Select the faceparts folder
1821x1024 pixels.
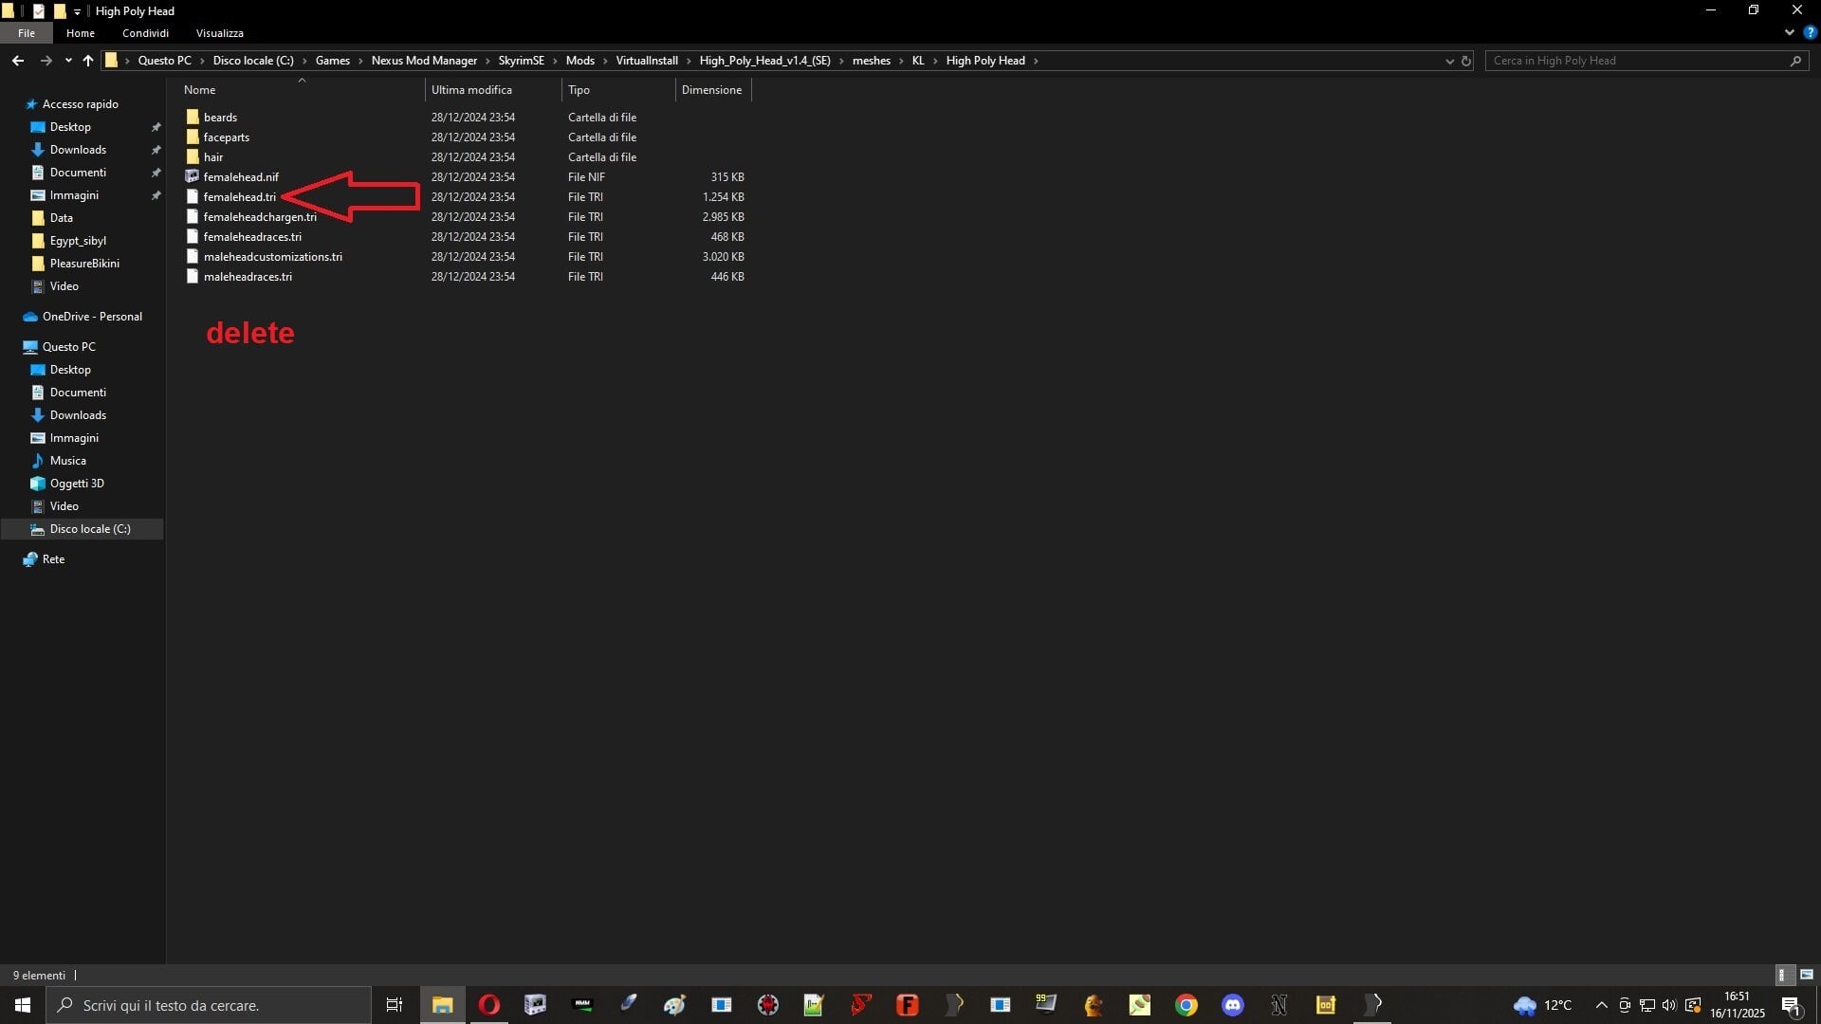tap(226, 137)
